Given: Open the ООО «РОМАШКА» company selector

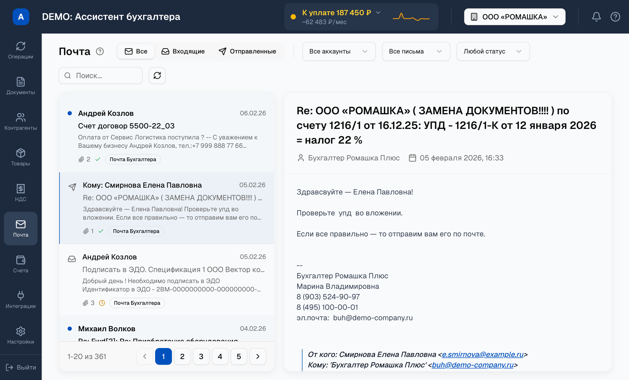Looking at the screenshot, I should [514, 17].
